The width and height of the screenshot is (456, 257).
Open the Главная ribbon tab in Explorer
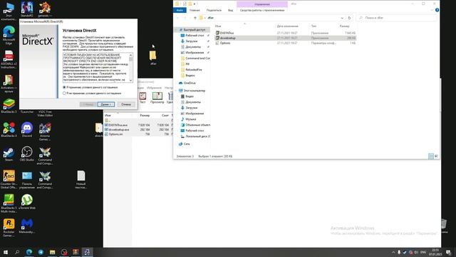pos(195,10)
